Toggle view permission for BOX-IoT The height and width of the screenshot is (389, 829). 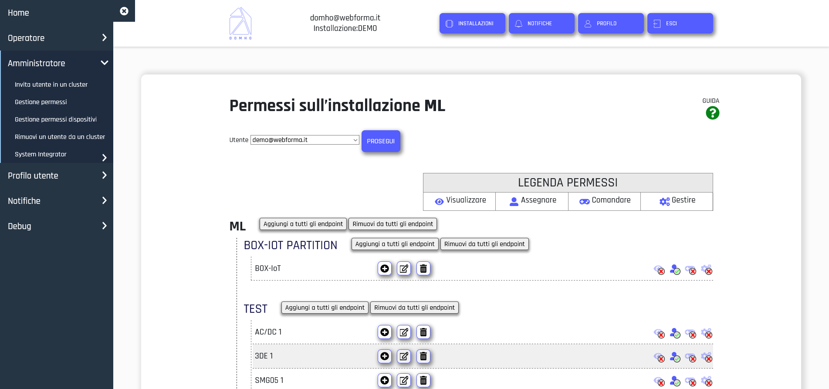659,270
